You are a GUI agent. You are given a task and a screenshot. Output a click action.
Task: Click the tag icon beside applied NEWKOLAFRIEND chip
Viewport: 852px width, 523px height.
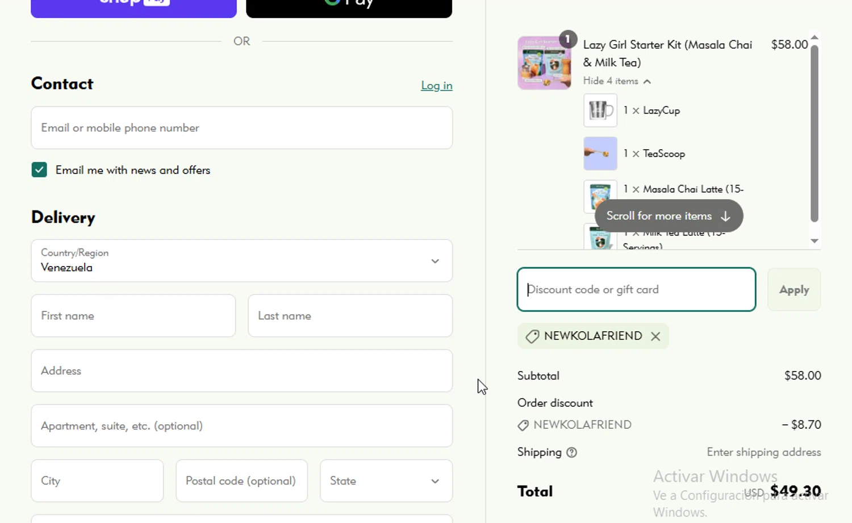pyautogui.click(x=532, y=336)
